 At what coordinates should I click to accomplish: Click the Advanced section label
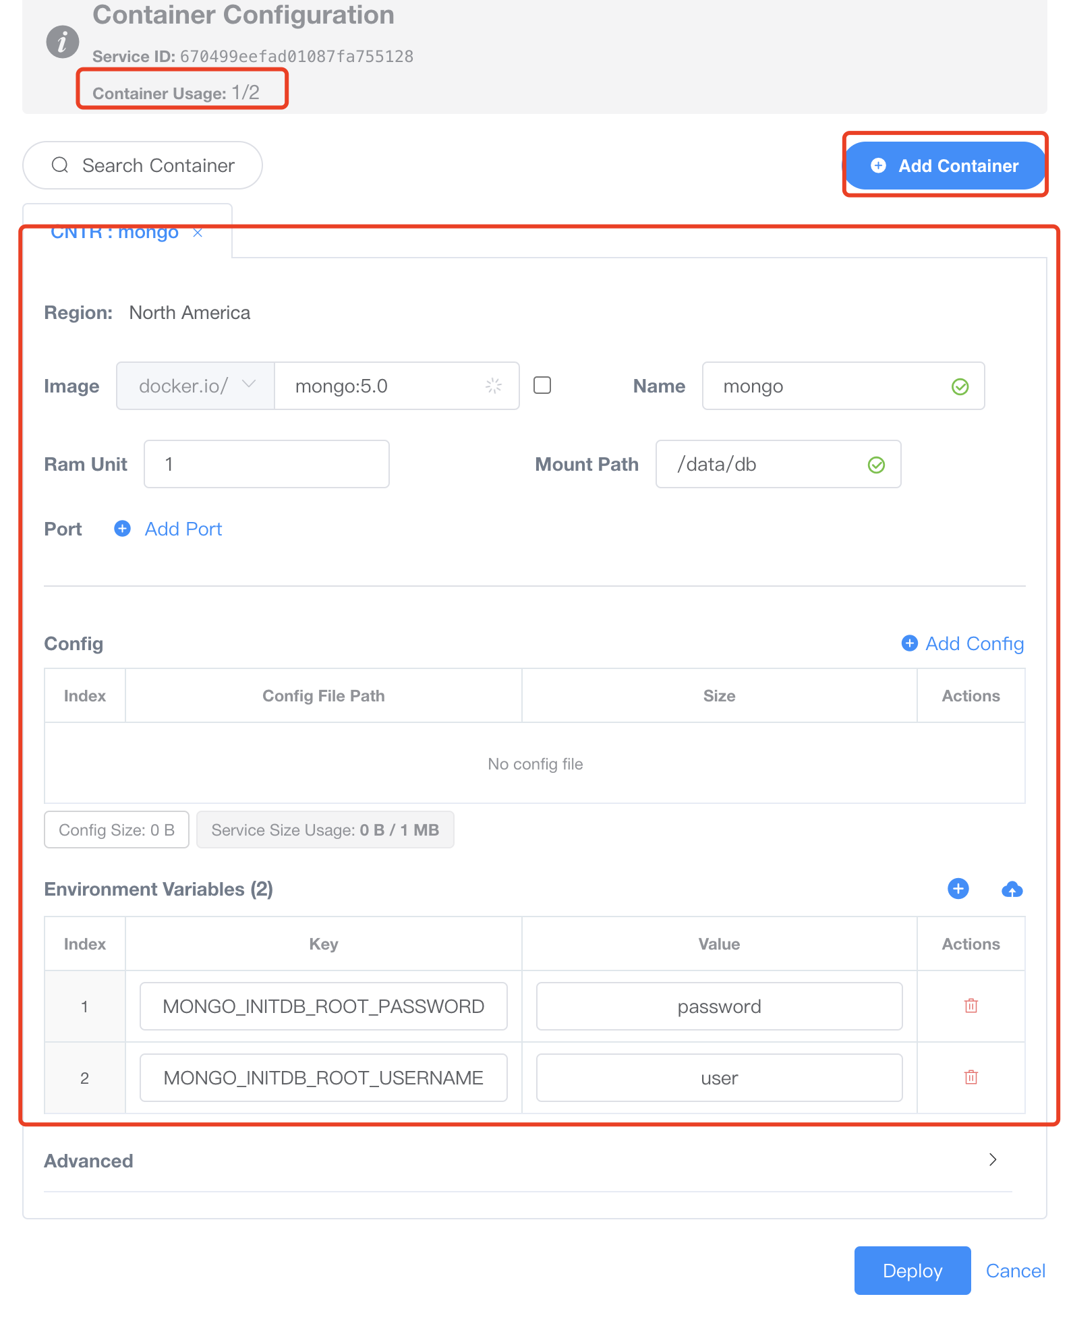click(88, 1161)
